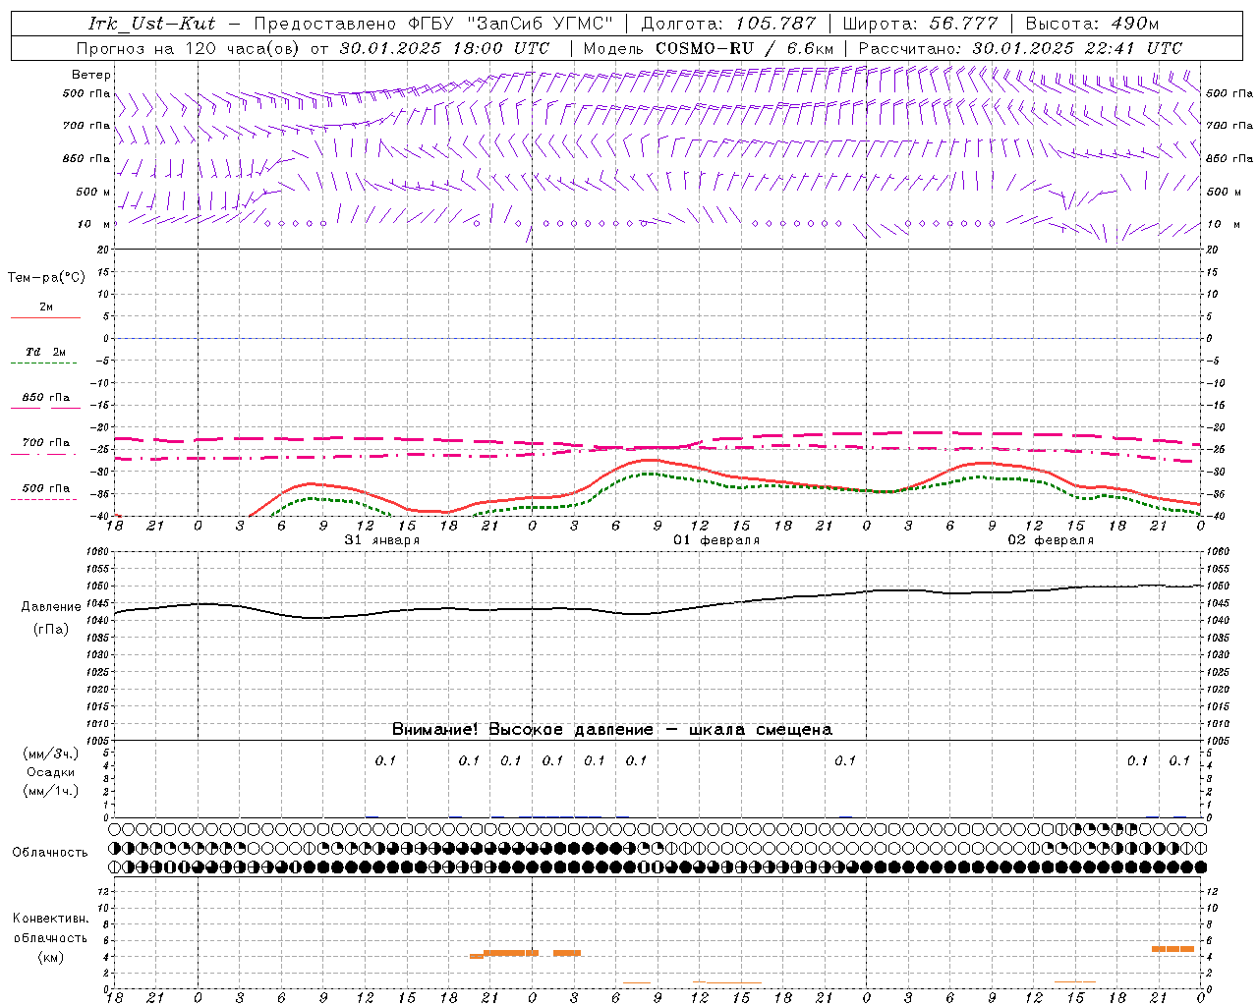Click the Широта: 56.777 value
Viewport: 1258px width, 1006px height.
pyautogui.click(x=920, y=24)
